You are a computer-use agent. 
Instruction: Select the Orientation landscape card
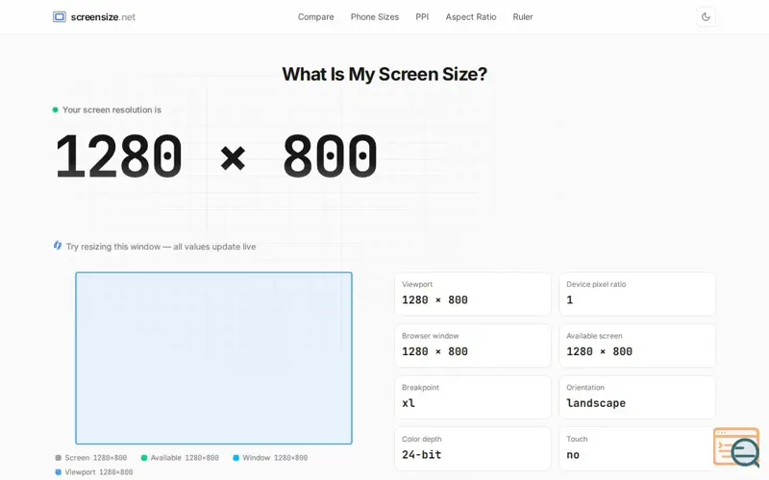click(x=637, y=397)
